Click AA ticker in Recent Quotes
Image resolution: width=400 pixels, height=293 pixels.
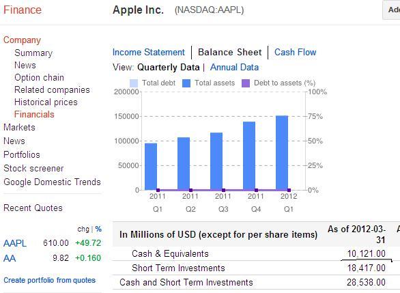pyautogui.click(x=10, y=258)
